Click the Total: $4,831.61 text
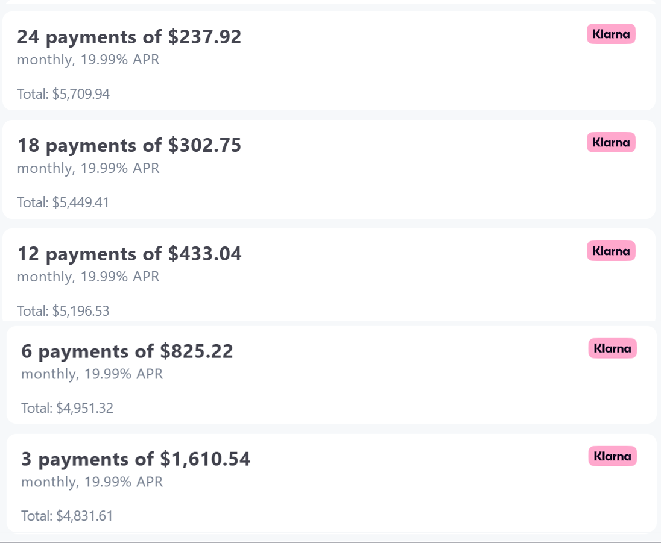 (68, 516)
